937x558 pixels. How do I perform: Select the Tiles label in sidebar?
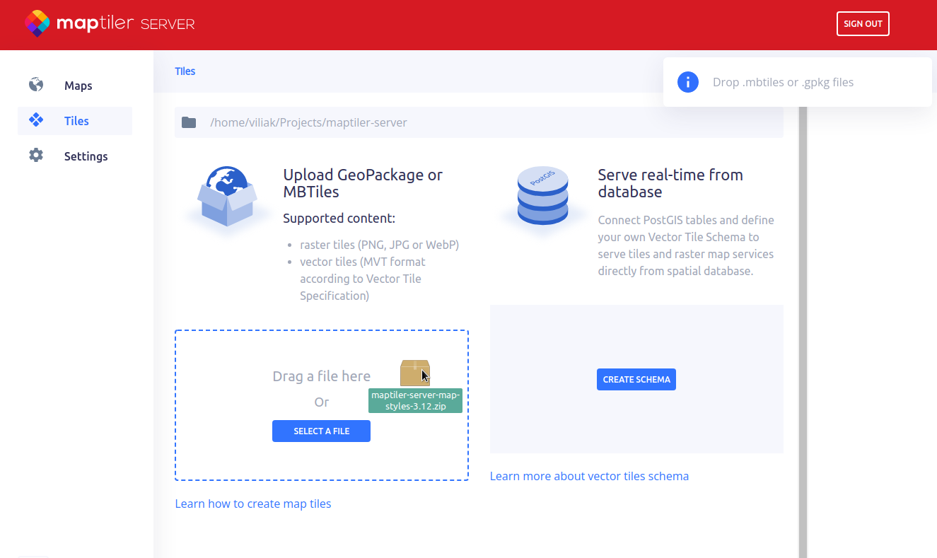click(x=76, y=121)
